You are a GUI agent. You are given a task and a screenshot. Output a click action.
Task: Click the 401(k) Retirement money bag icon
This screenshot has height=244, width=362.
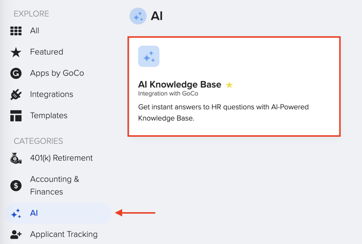point(16,158)
